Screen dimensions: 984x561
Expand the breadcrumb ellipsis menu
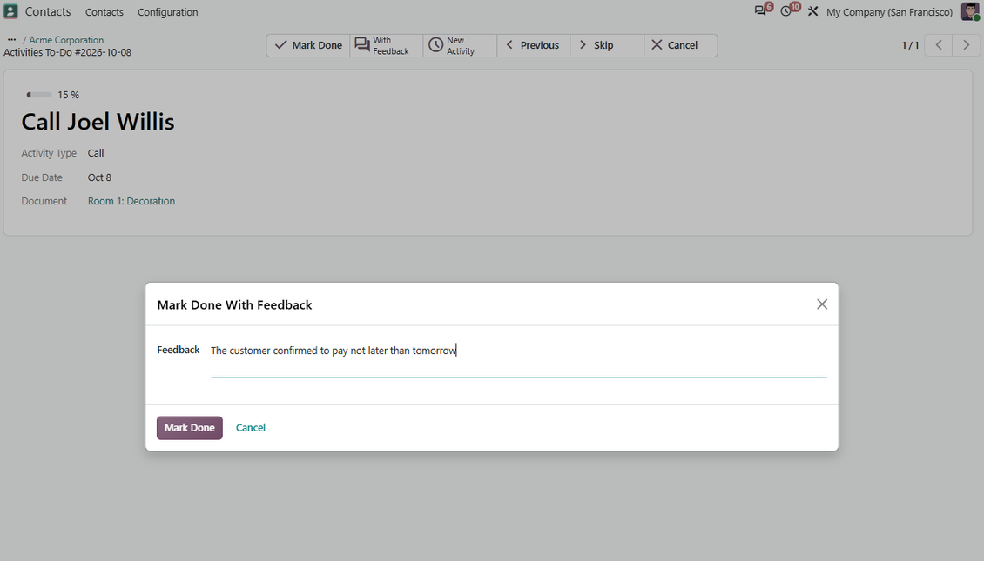pyautogui.click(x=11, y=39)
